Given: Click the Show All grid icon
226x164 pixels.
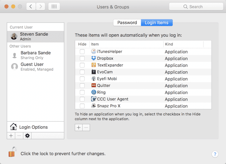Looking at the screenshot, I should tap(54, 7).
